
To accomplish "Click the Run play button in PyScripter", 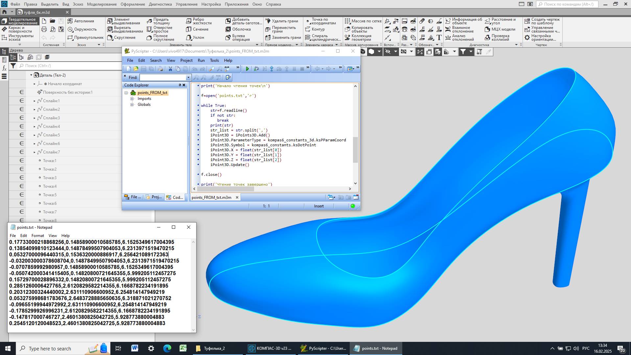I will coord(247,69).
